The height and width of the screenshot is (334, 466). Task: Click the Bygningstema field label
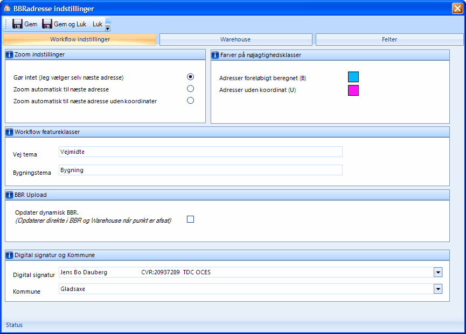coord(32,173)
